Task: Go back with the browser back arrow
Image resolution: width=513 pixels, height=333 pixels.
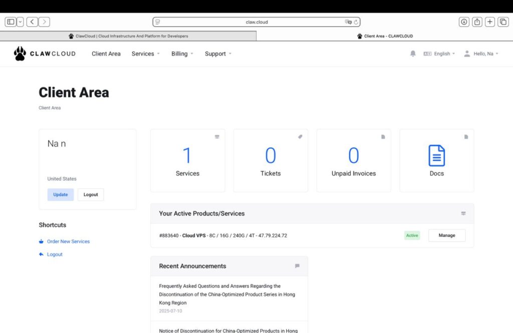Action: click(x=33, y=22)
